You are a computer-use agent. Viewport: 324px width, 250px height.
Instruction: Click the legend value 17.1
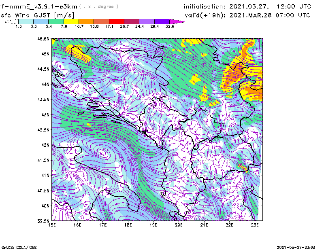pos(109,26)
